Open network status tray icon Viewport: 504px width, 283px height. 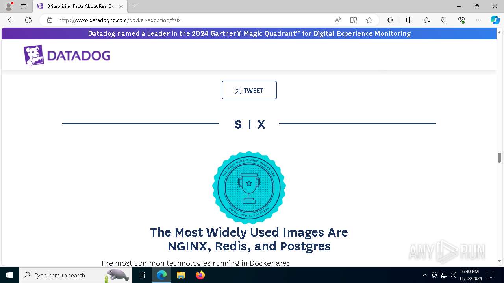pos(444,275)
